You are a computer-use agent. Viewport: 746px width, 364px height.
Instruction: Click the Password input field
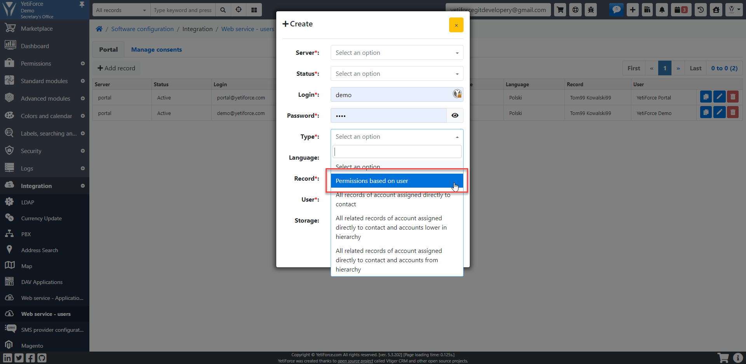(x=389, y=115)
